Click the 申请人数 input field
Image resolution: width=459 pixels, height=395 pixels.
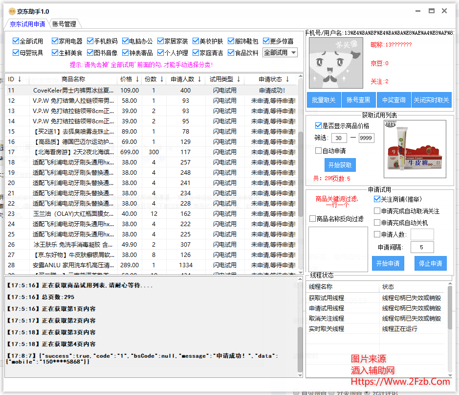click(x=422, y=235)
